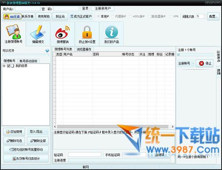This screenshot has width=222, height=170.
Task: Open the 注册微博帐号 icon tab
Action: coord(13,34)
